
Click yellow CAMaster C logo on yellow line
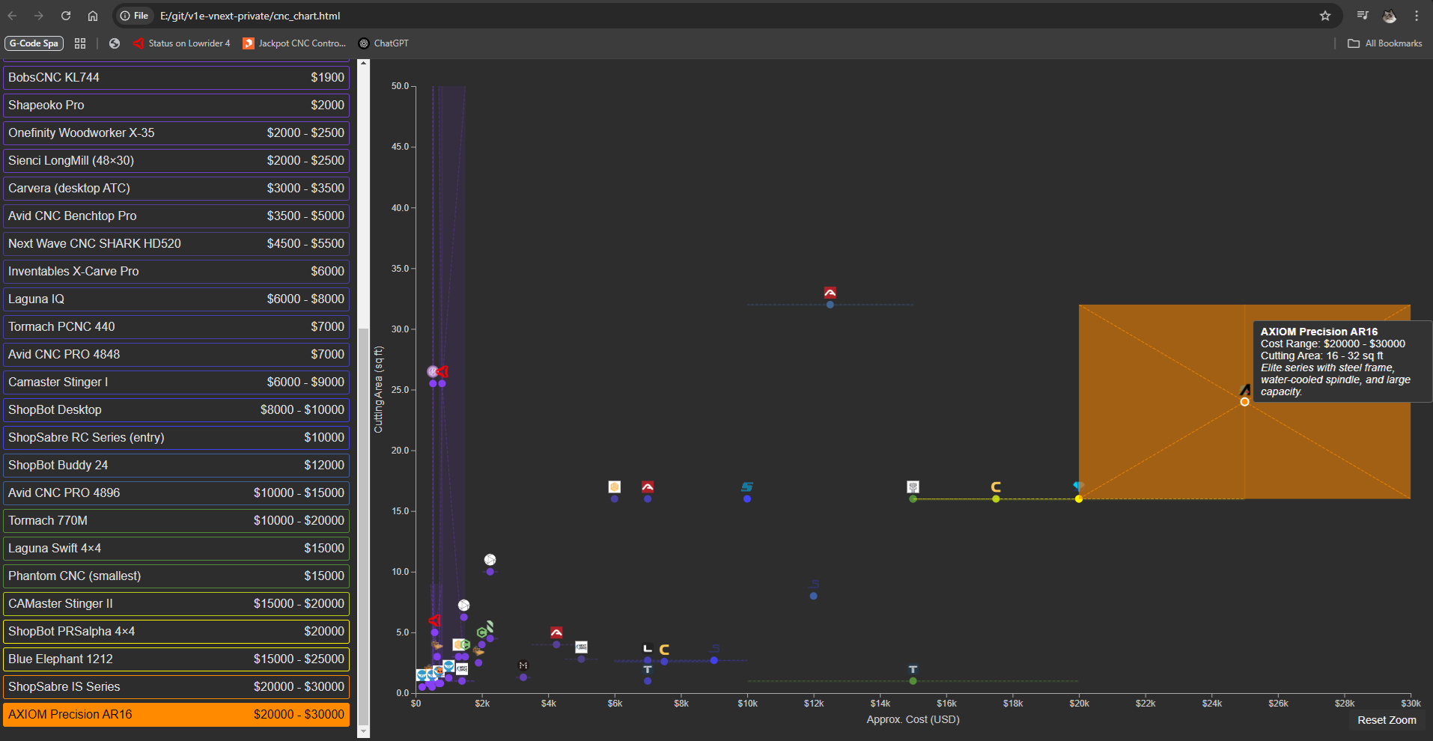coord(996,487)
